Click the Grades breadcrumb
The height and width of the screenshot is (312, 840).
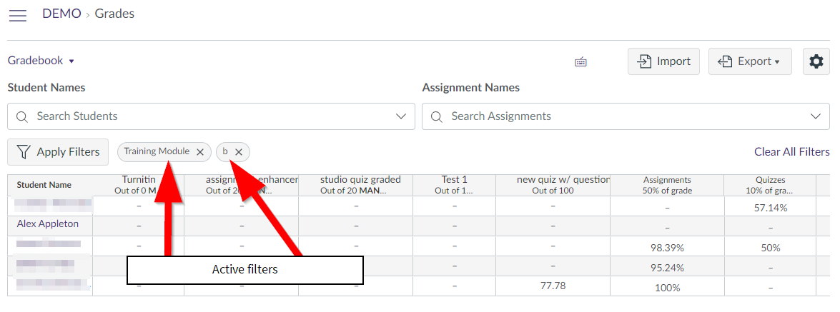pos(114,14)
